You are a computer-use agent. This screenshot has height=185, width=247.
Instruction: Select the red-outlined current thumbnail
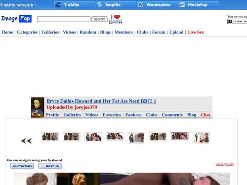coord(180,136)
